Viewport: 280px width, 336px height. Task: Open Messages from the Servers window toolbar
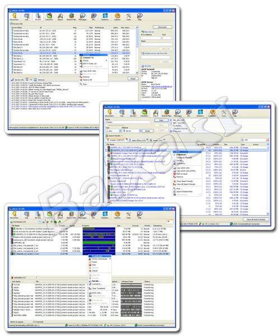(82, 17)
